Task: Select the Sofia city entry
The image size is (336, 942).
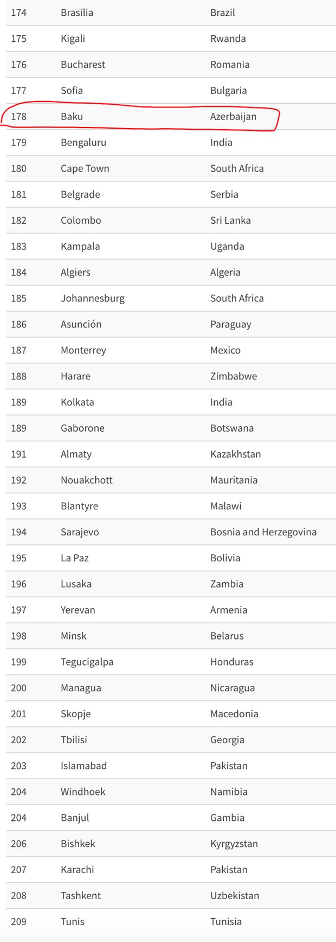Action: [x=72, y=91]
